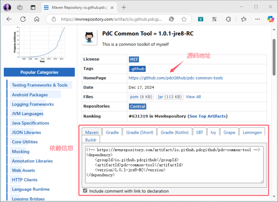278x202 pixels.
Task: Open the tab actions menu icon
Action: [33, 7]
